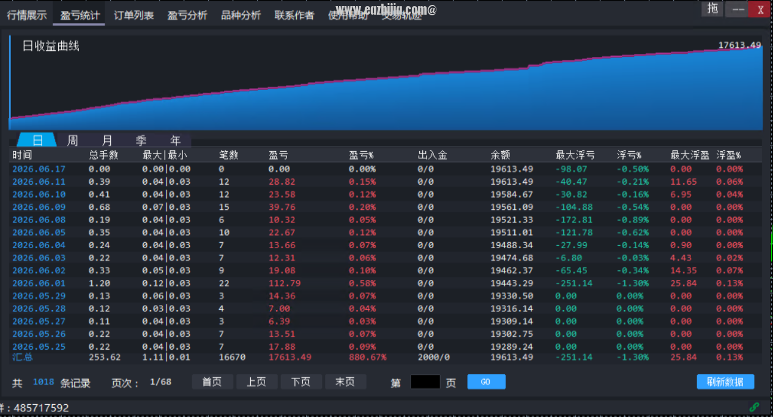773x417 pixels.
Task: Open the 联系作者 tab
Action: click(x=294, y=15)
